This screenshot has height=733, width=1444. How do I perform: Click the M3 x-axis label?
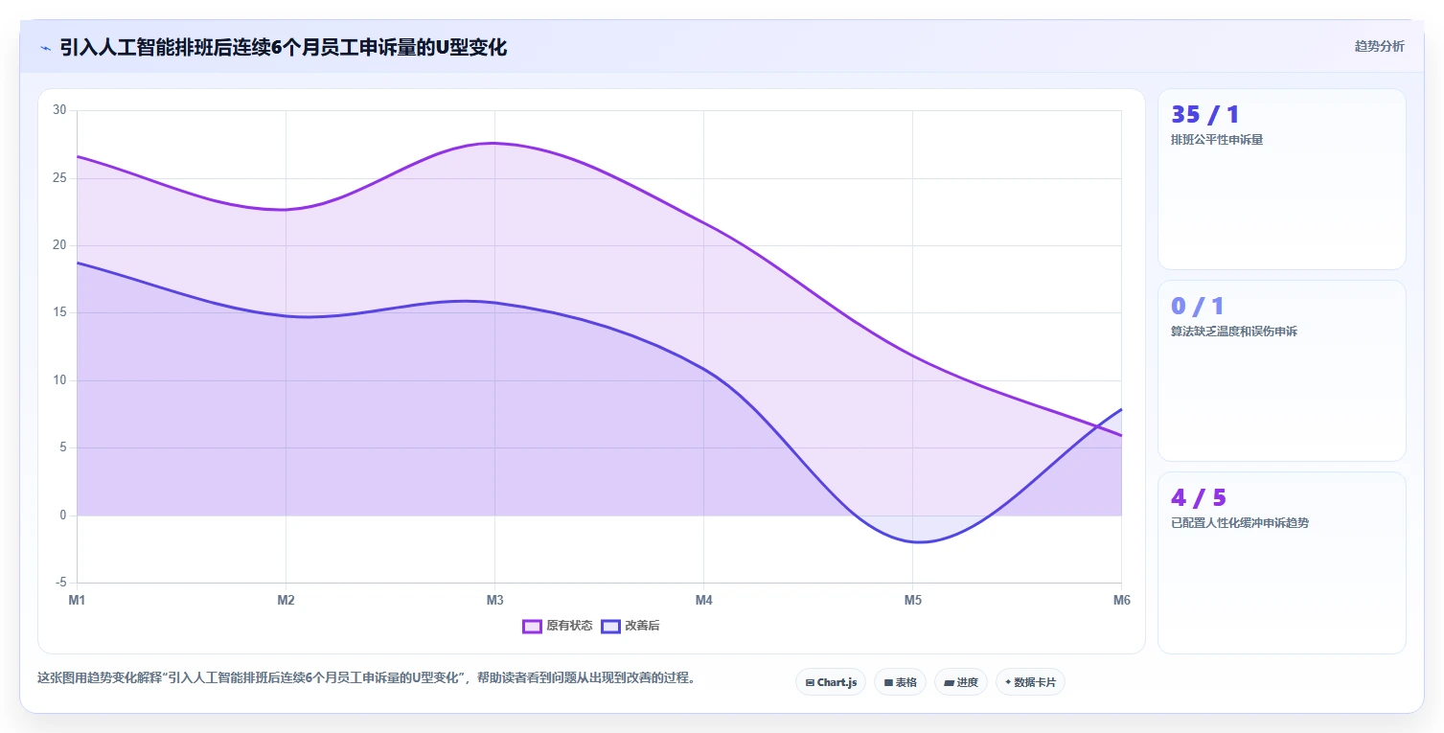pos(494,601)
